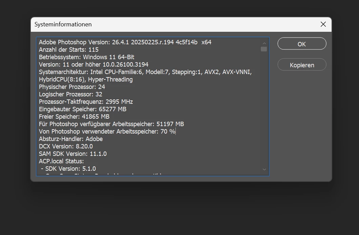The image size is (359, 235).
Task: Click the '- SDK Version: 5.1.0' line
Action: [68, 169]
